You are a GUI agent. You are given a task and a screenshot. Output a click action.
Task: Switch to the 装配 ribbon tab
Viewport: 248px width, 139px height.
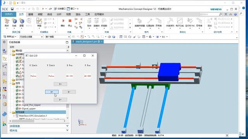coord(40,14)
